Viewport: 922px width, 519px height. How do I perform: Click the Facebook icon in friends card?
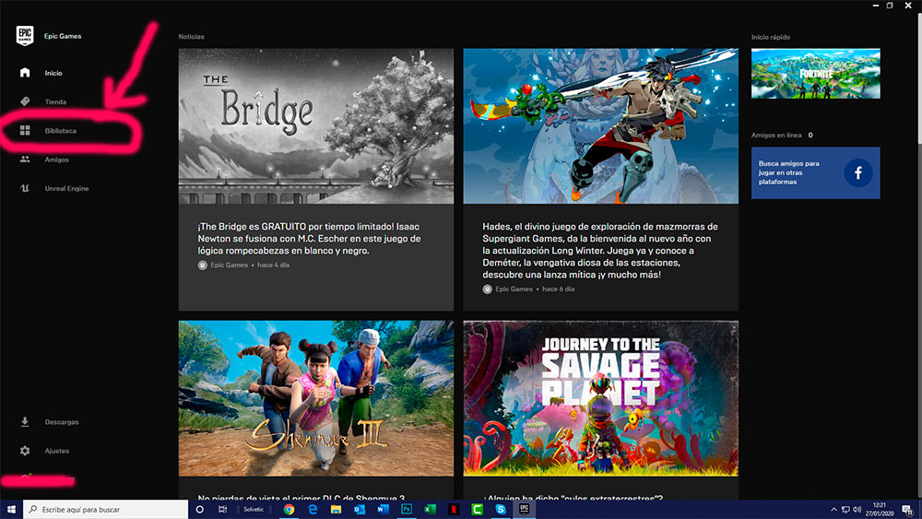(857, 172)
